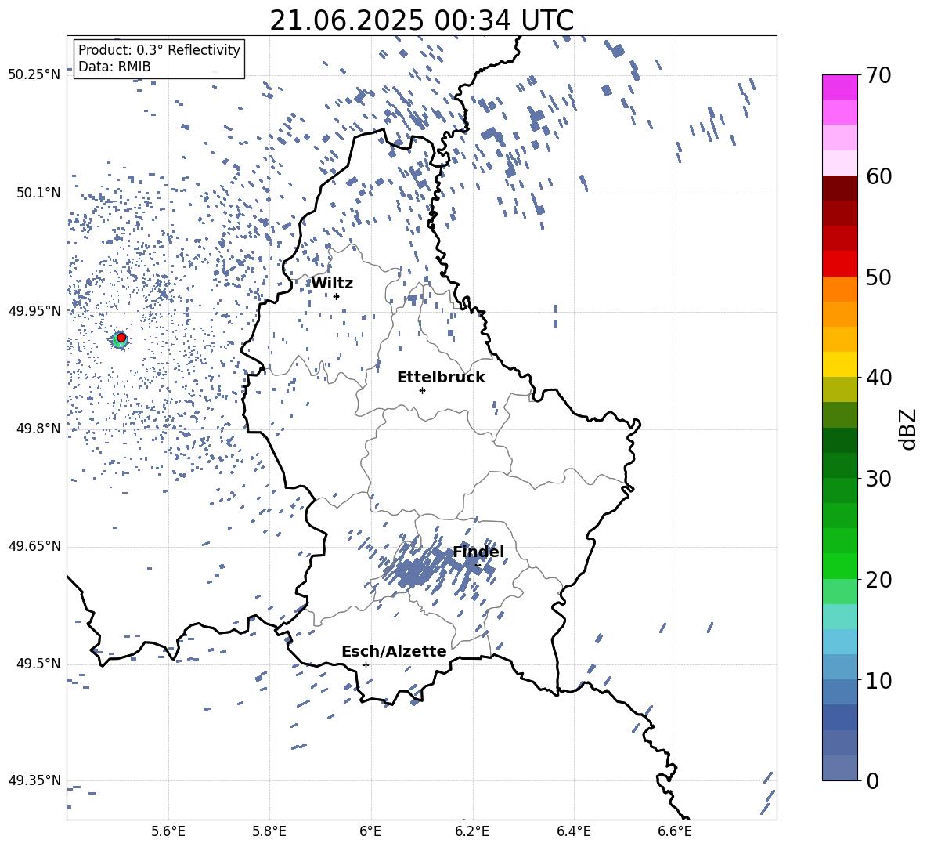Click the Wiltz station cross marker

337,296
